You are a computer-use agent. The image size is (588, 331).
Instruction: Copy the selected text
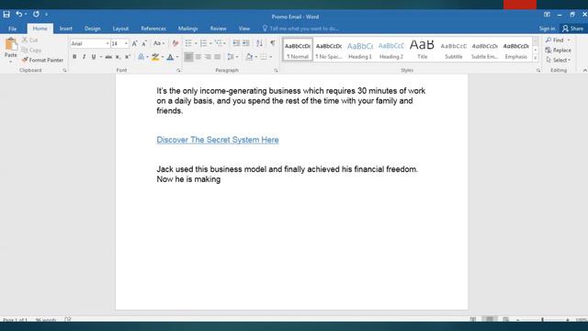[31, 50]
